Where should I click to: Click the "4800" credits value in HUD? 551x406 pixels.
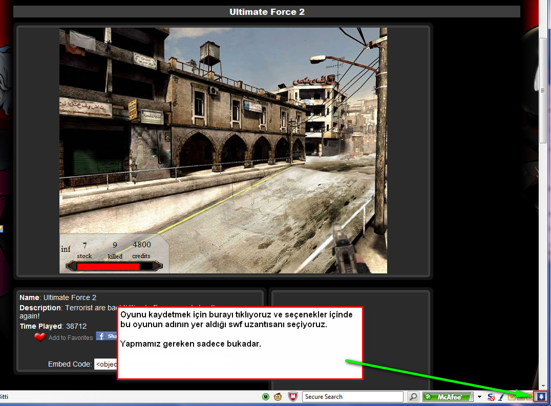coord(142,244)
